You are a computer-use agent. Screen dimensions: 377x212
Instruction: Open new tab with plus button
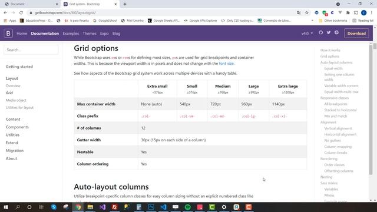(x=125, y=4)
